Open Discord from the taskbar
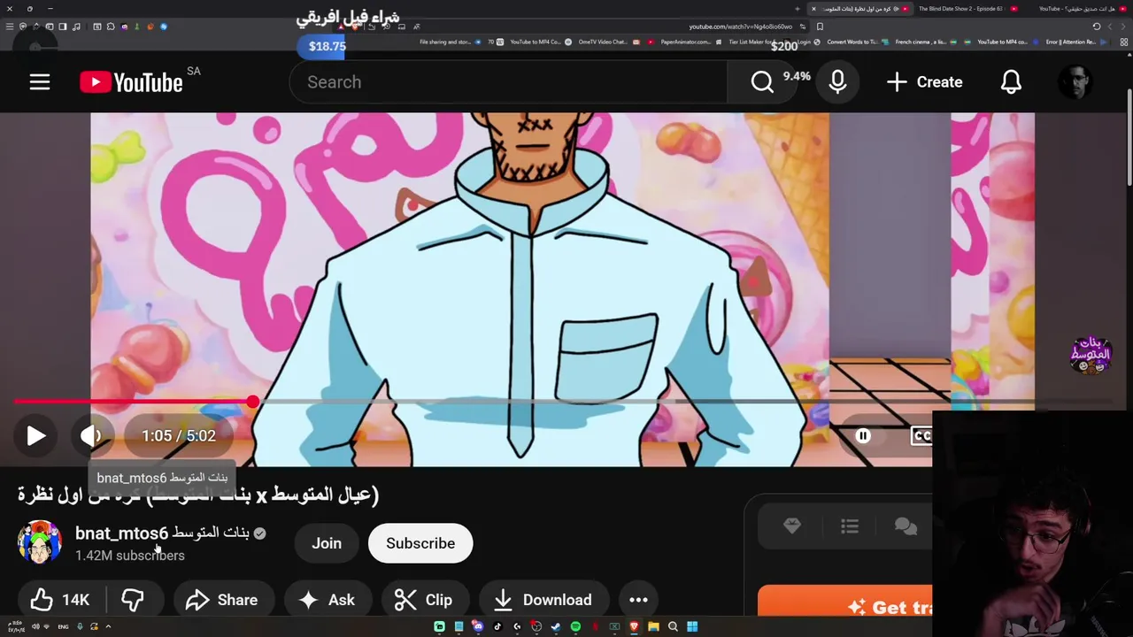Screen dimensions: 1133x637 pos(478,626)
